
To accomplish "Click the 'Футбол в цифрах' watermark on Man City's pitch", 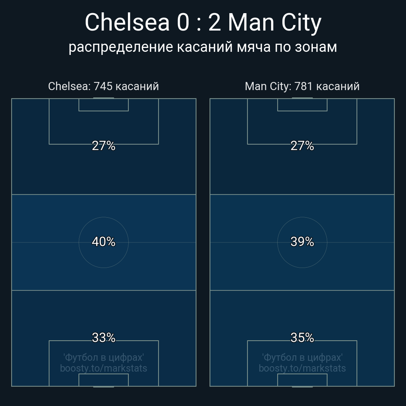I will [302, 357].
